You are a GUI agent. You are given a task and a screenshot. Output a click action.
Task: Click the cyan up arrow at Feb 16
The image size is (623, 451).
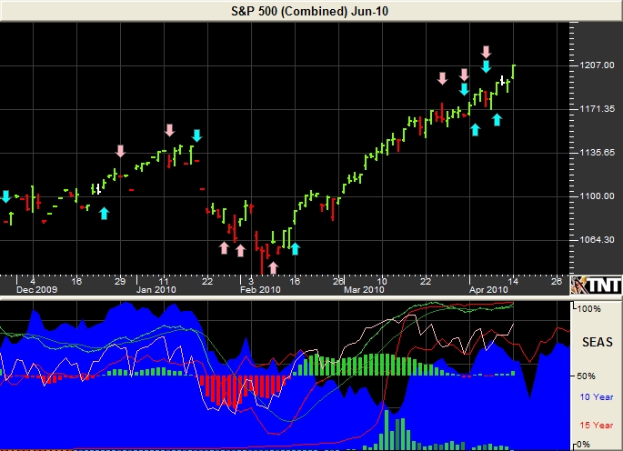[295, 249]
